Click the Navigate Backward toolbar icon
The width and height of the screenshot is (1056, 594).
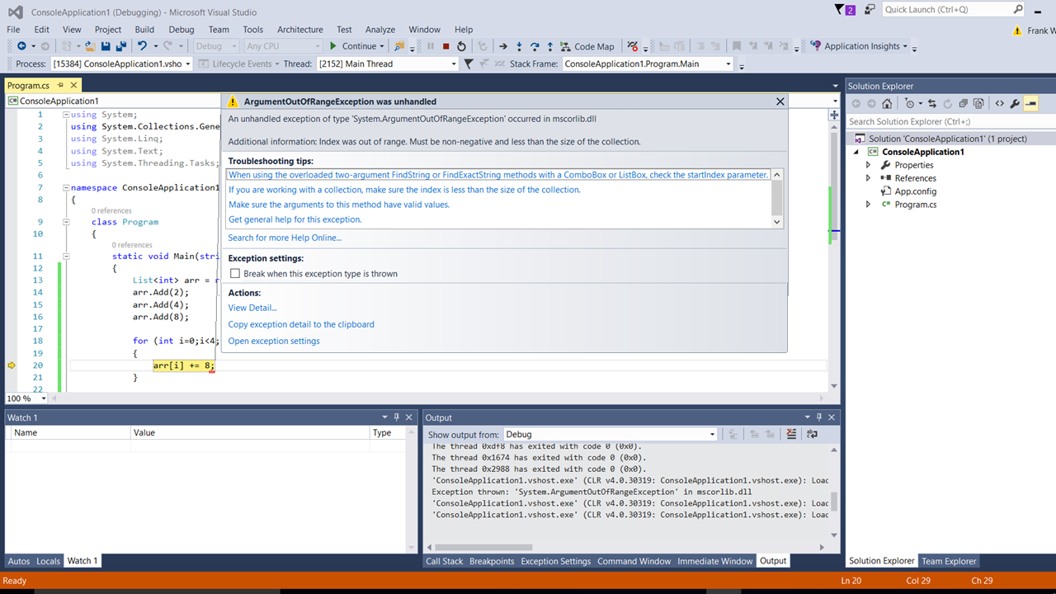pos(21,46)
